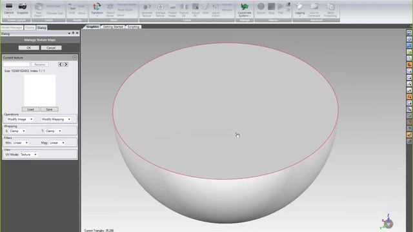
Task: Click the Manage Texture Maps title
Action: click(x=40, y=40)
